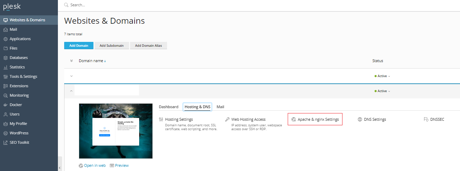Open Tools & Settings sidebar item
Image resolution: width=460 pixels, height=171 pixels.
point(23,76)
